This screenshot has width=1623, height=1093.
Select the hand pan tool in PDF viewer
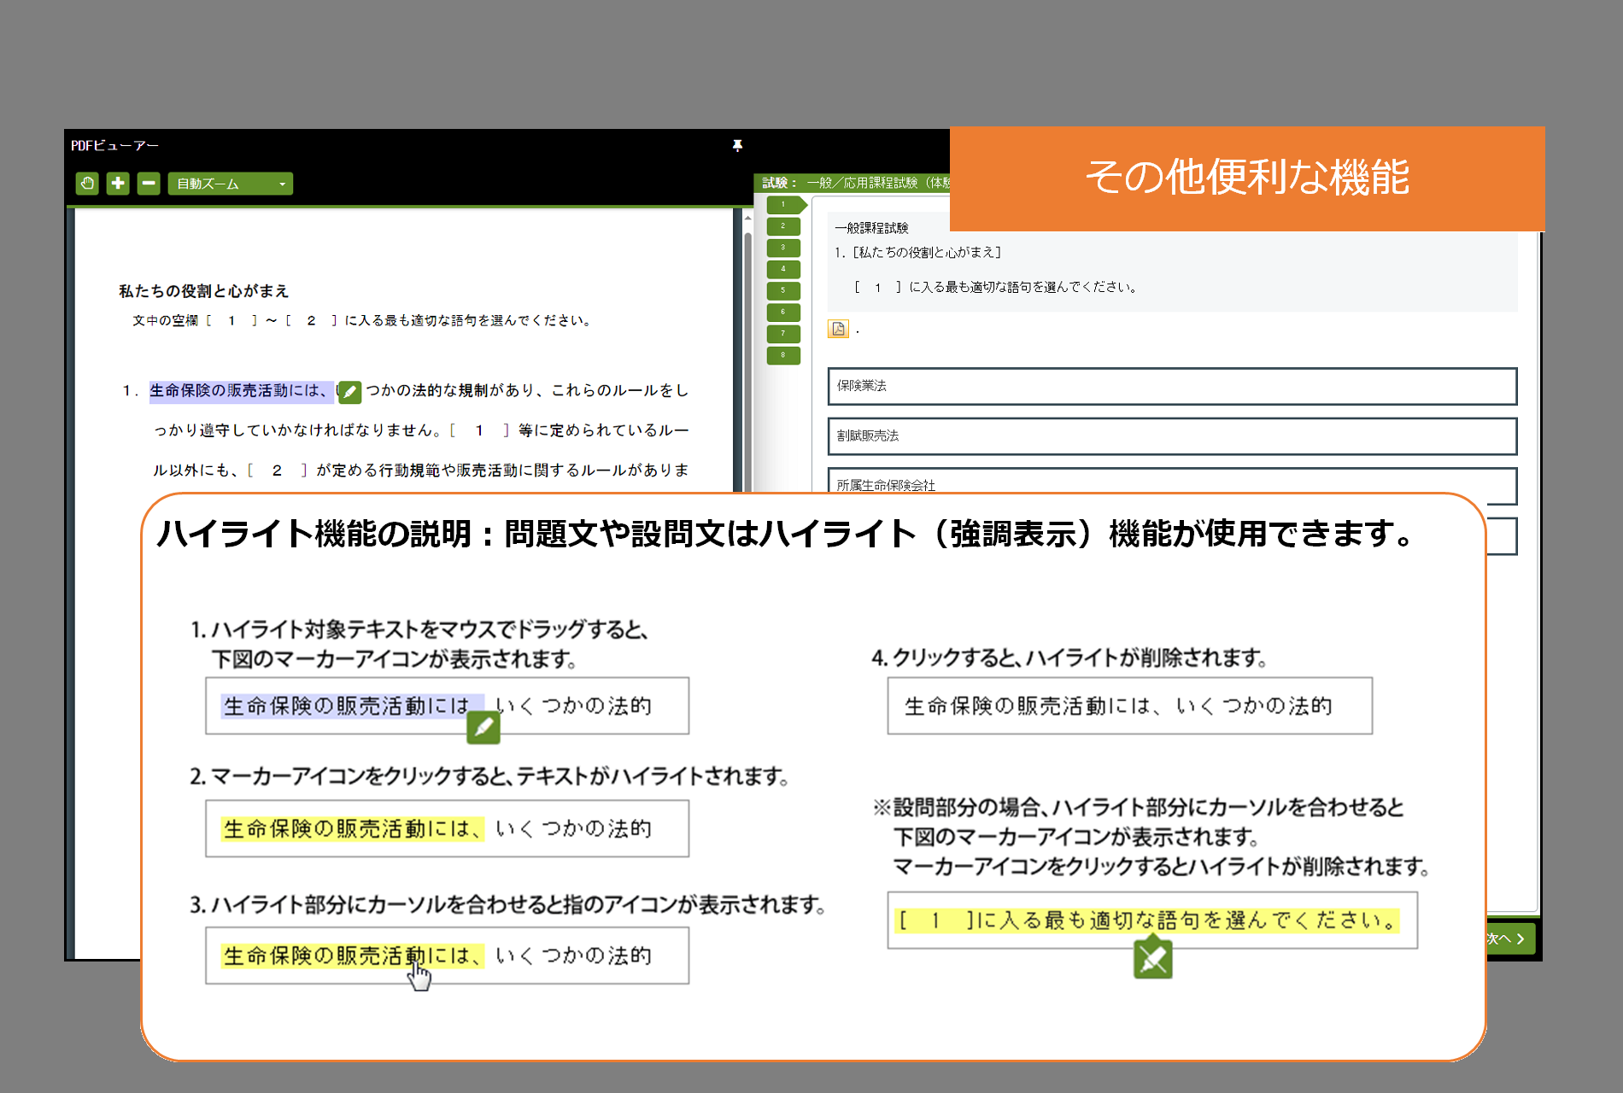[x=87, y=184]
